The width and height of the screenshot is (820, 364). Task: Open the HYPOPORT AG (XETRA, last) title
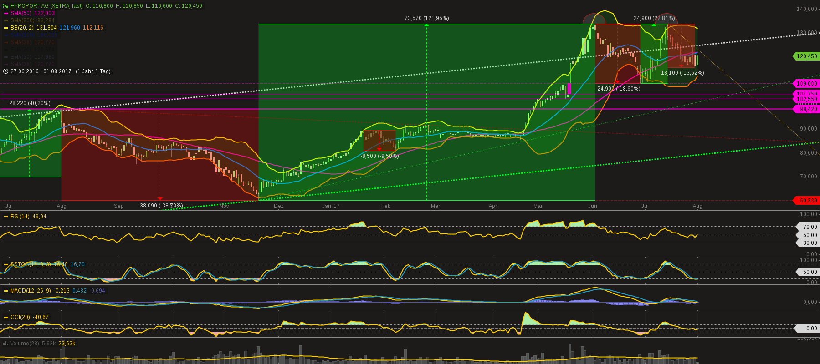[46, 6]
